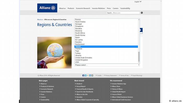The height and width of the screenshot is (103, 183).
Task: Open the Sustainability menu
Action: pyautogui.click(x=125, y=8)
